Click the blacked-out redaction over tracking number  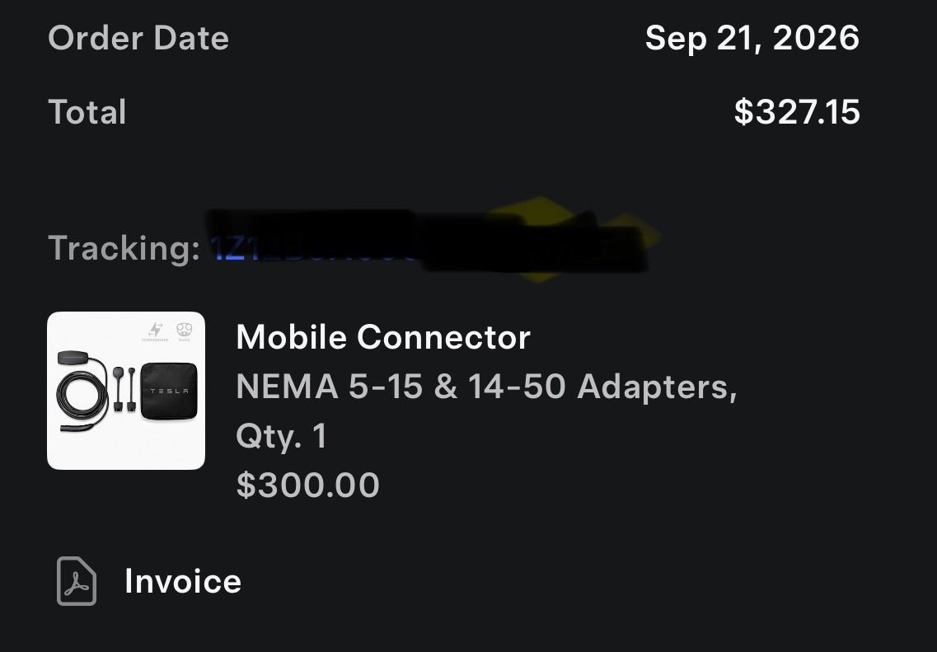click(427, 240)
